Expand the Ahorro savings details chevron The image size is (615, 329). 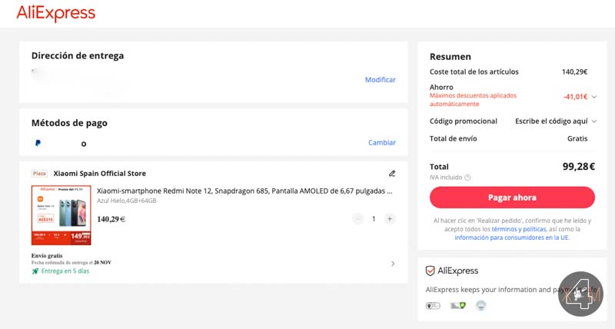[593, 97]
